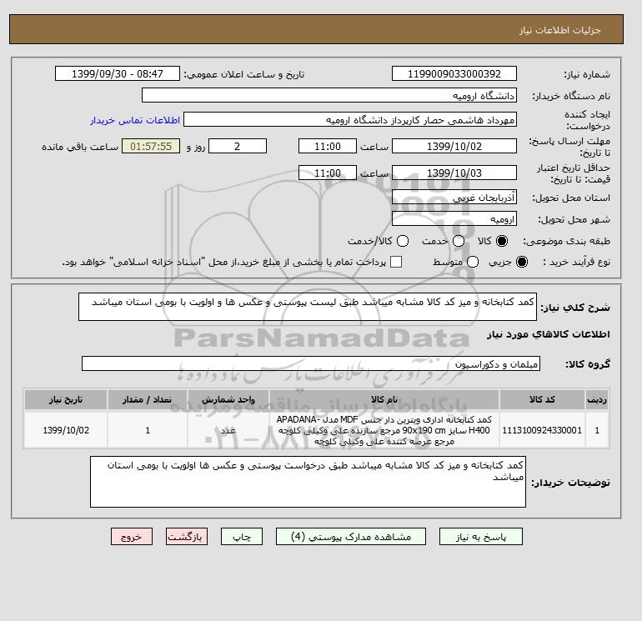Click the unit cell عدد
This screenshot has width=642, height=621.
tap(228, 430)
